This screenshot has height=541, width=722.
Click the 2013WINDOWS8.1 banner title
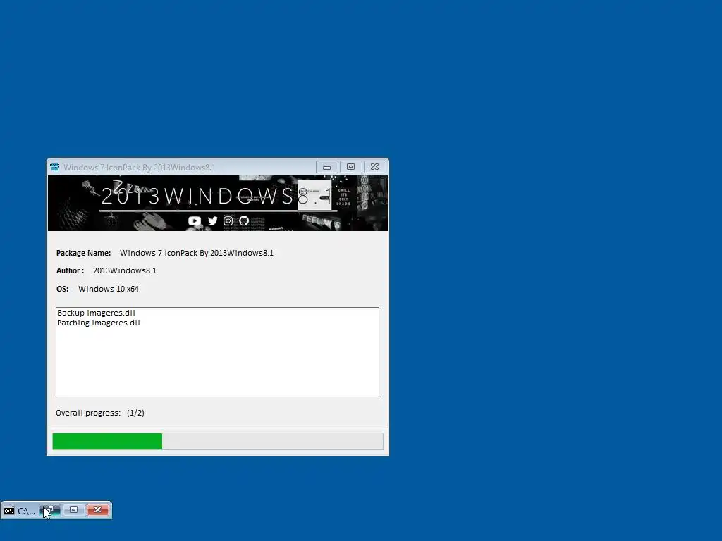[x=216, y=196]
